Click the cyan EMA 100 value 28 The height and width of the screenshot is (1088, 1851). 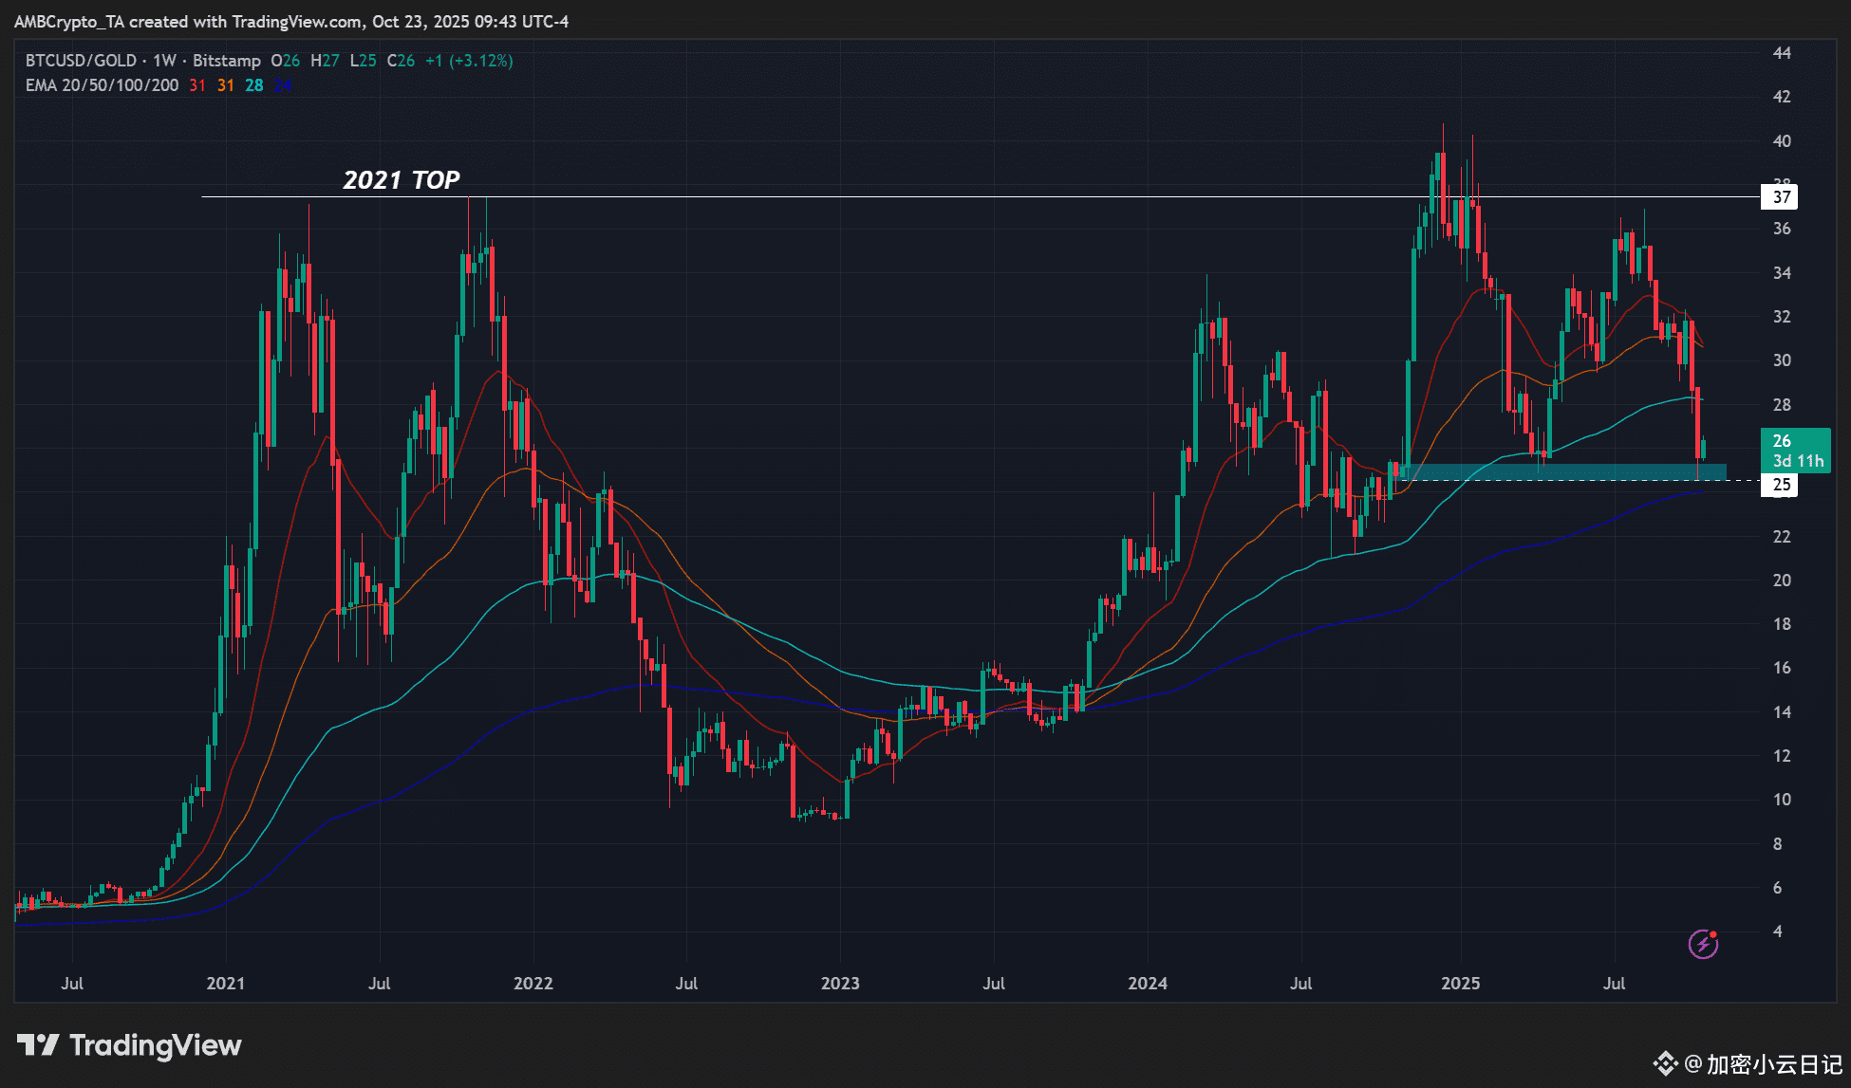click(254, 85)
